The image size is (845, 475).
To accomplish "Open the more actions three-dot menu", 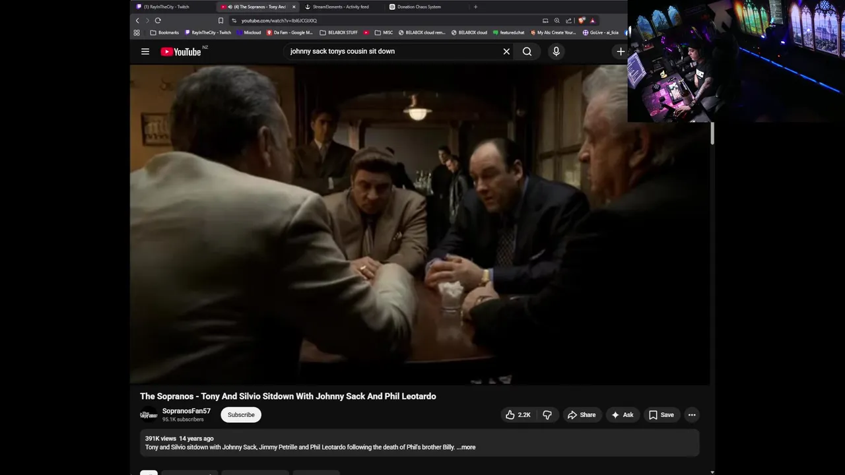I will [692, 415].
